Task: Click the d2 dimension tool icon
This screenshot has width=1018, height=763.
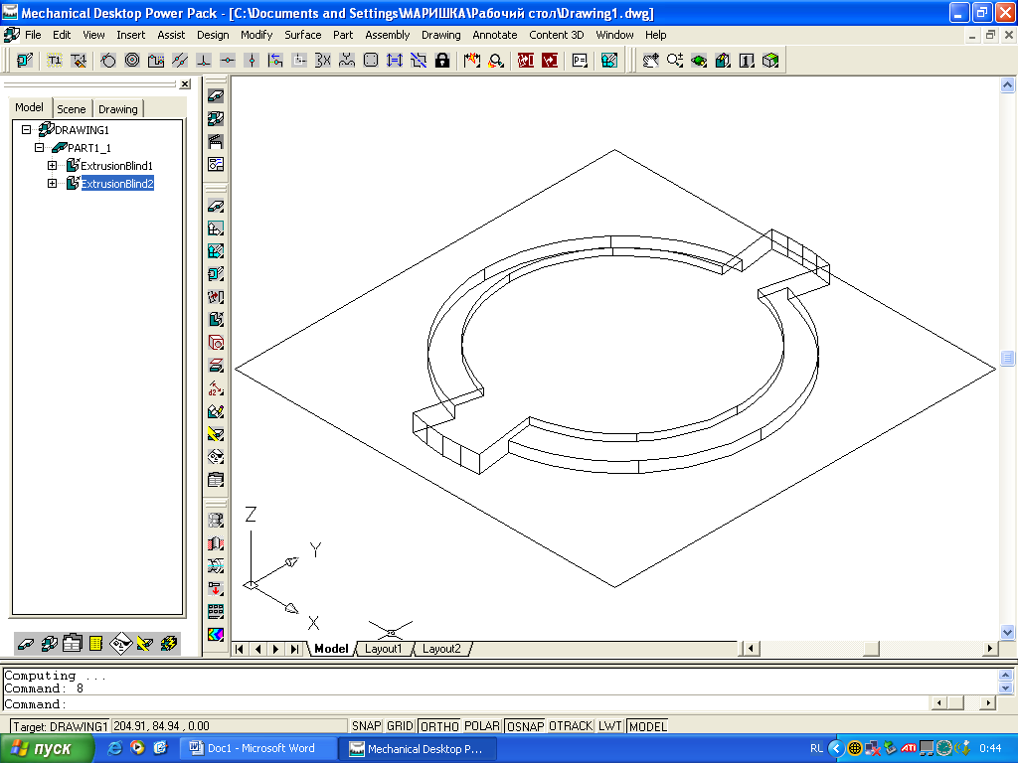Action: (x=216, y=388)
